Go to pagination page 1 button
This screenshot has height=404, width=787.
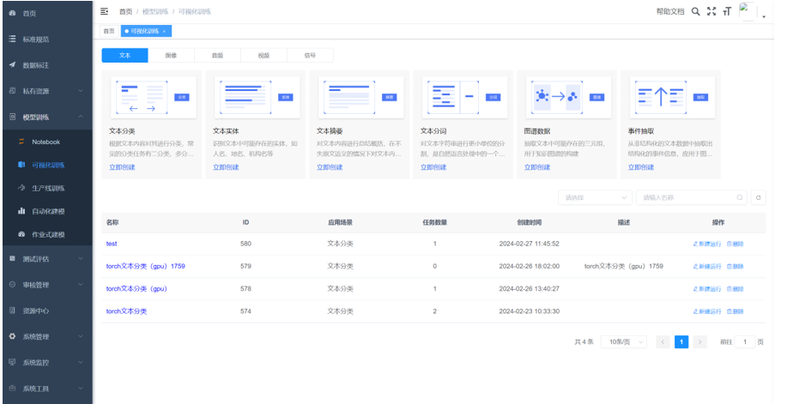point(681,341)
